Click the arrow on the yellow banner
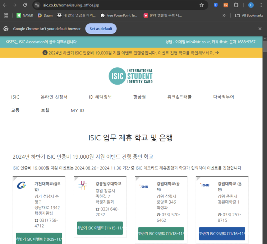 217,53
